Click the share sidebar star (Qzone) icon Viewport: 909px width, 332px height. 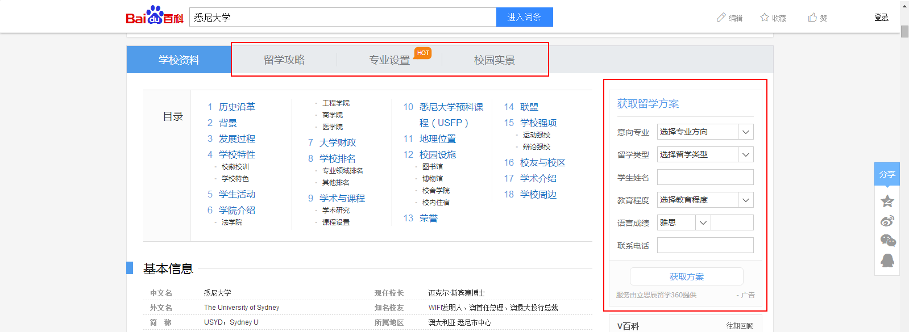pos(887,201)
